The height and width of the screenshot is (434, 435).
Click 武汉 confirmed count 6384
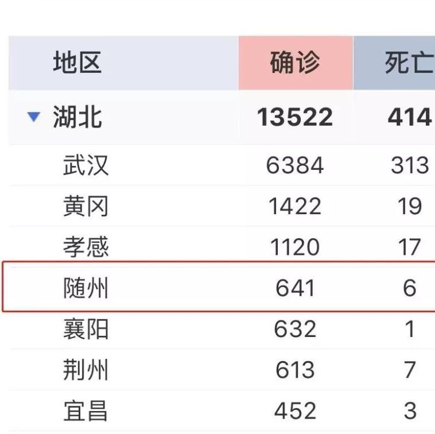point(295,165)
